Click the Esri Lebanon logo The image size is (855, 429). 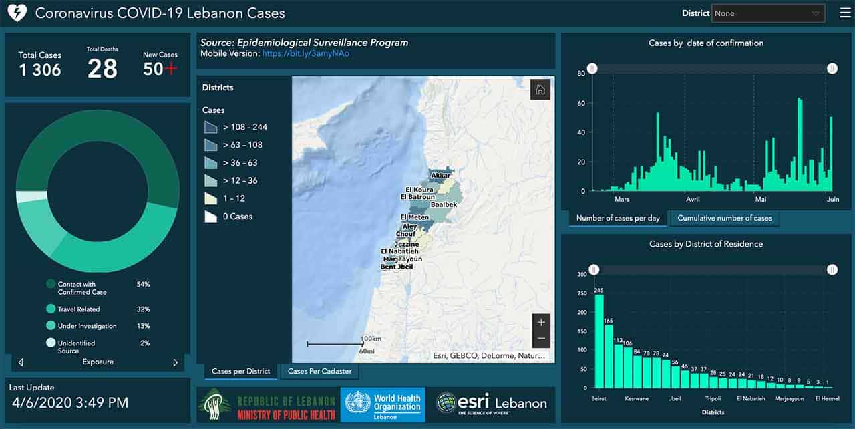coord(491,404)
